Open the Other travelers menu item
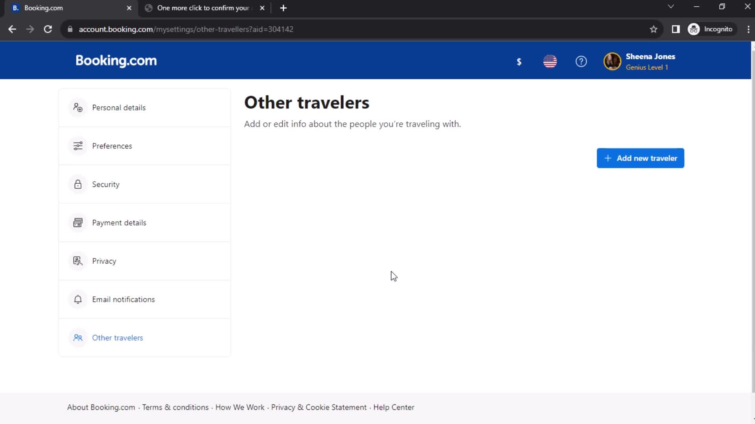This screenshot has width=755, height=424. click(117, 338)
